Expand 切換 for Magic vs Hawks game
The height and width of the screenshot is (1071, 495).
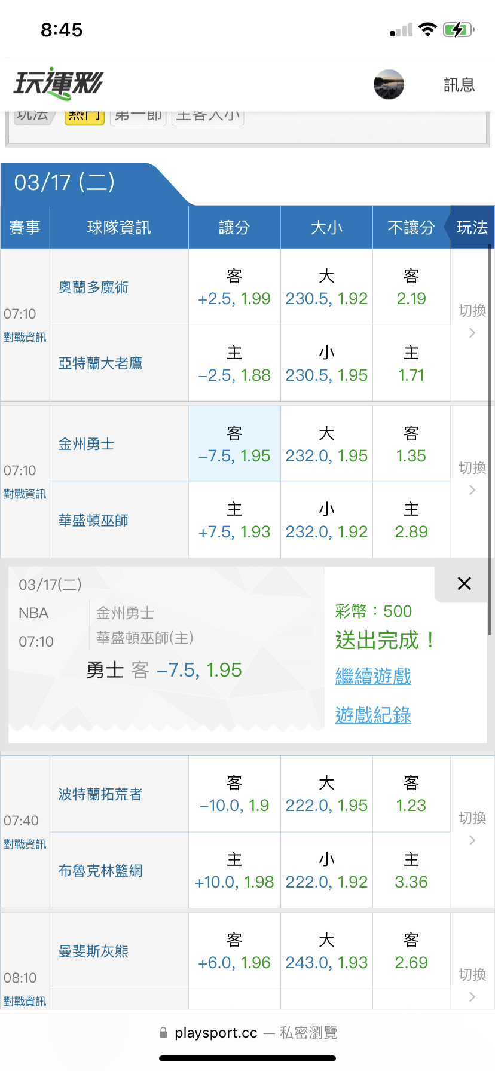[x=472, y=321]
